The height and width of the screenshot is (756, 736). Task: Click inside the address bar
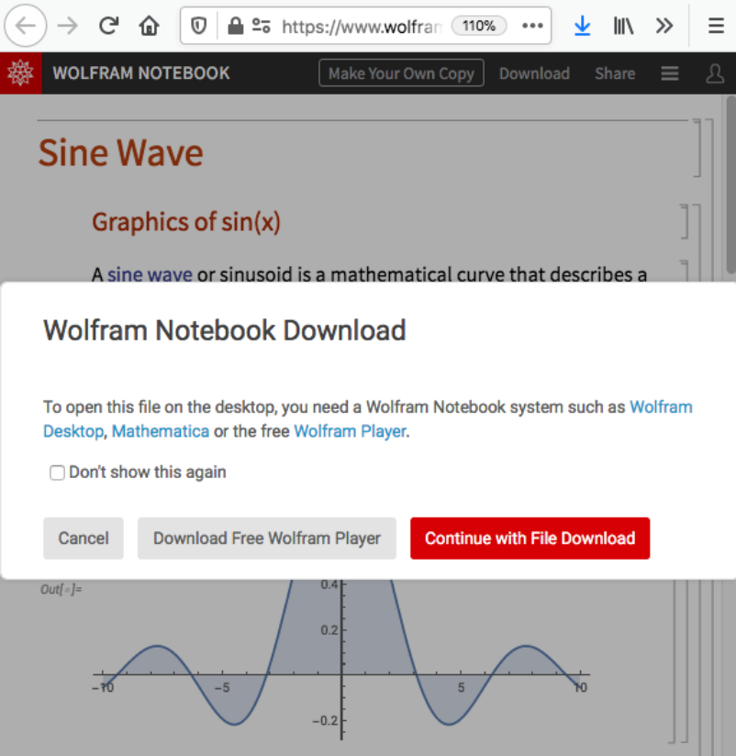point(367,26)
